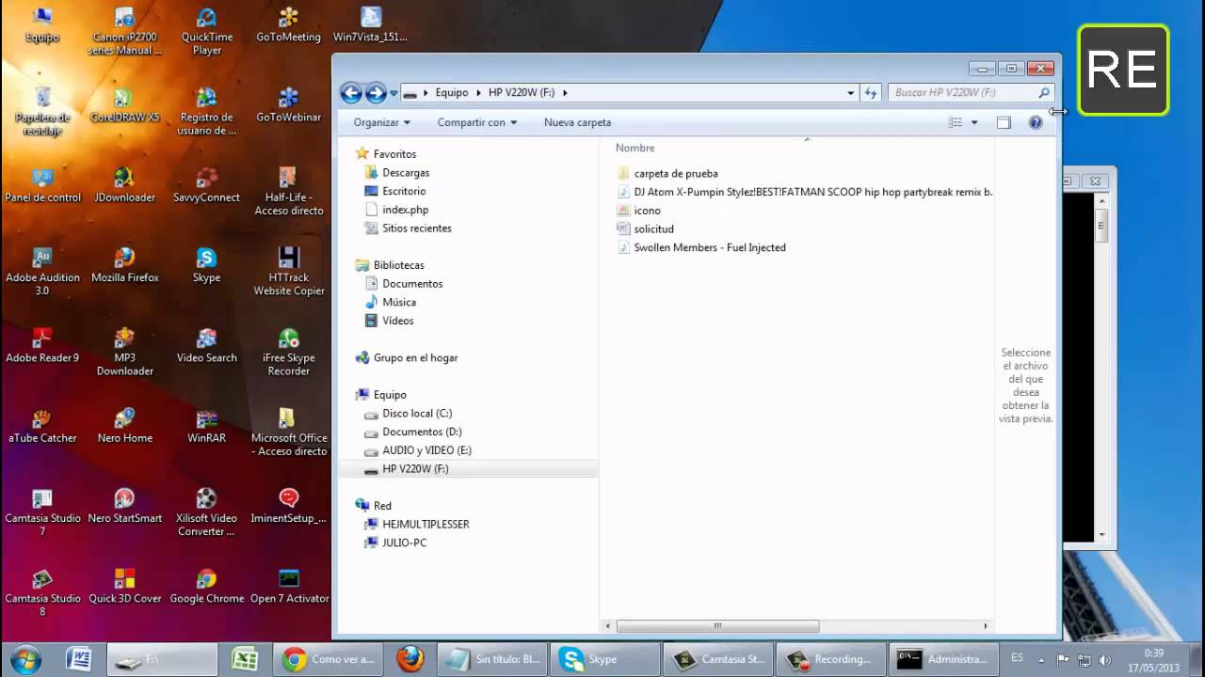Image resolution: width=1205 pixels, height=677 pixels.
Task: Open Compartir con dropdown menu
Action: point(477,122)
